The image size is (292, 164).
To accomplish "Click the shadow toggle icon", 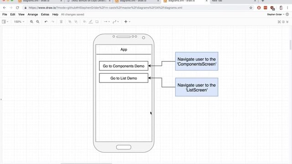I will click(97, 22).
